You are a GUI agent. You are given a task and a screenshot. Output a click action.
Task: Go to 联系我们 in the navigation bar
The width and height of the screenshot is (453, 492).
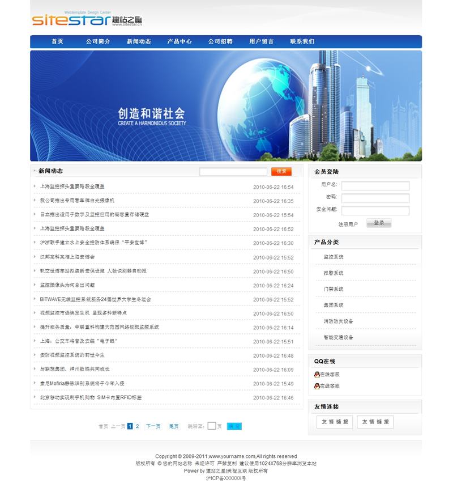coord(302,42)
